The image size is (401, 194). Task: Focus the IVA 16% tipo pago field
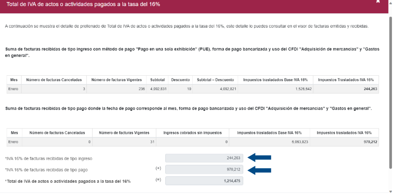coord(204,169)
